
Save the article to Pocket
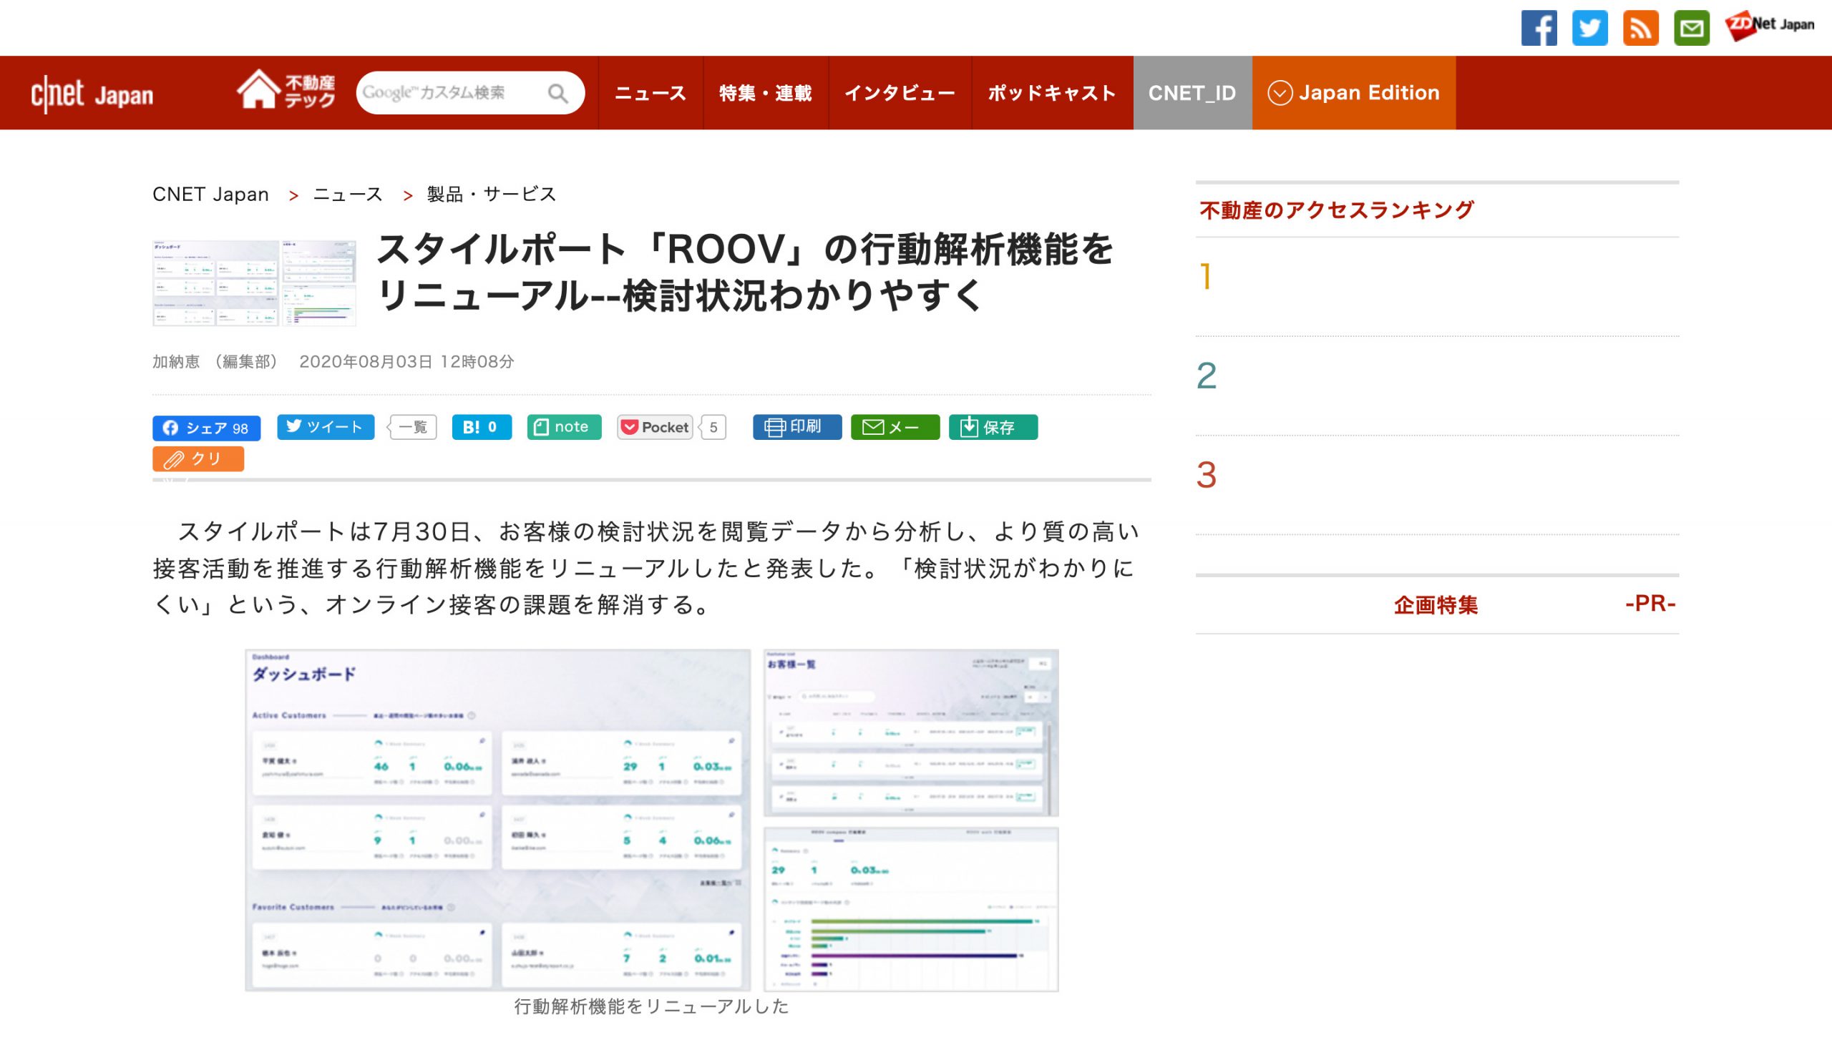pos(655,427)
